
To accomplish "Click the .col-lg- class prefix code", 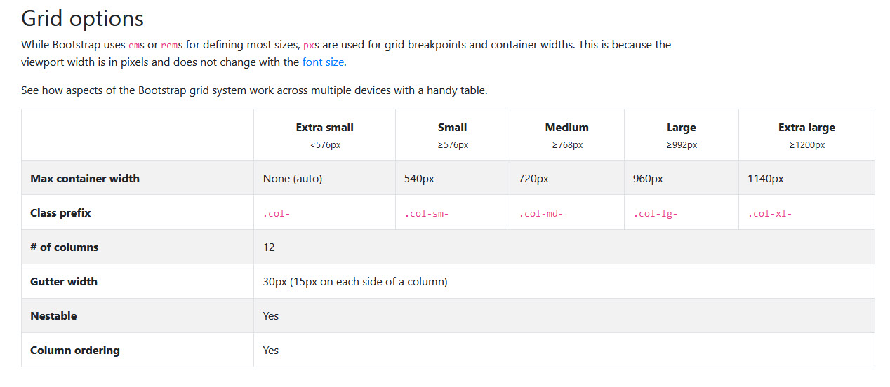I will point(655,214).
